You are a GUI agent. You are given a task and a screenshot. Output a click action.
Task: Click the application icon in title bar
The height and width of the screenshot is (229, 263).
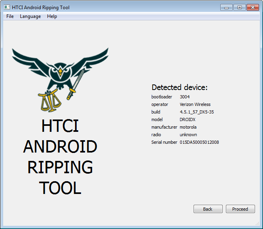pos(7,7)
